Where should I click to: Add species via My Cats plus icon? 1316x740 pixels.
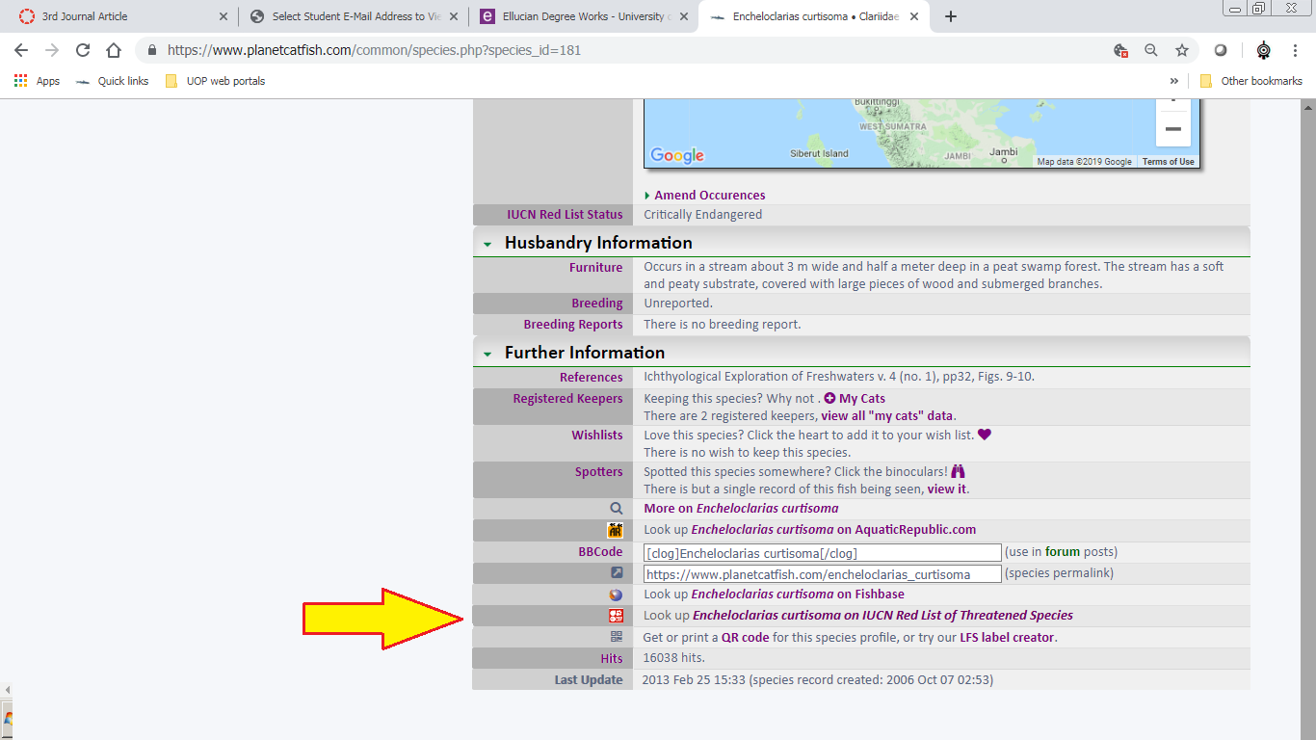(x=829, y=398)
